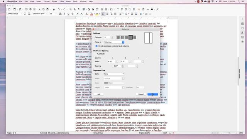The width and height of the screenshot is (247, 139).
Task: Uncheck Evenly distribute contents to all columns
Action: pyautogui.click(x=96, y=46)
